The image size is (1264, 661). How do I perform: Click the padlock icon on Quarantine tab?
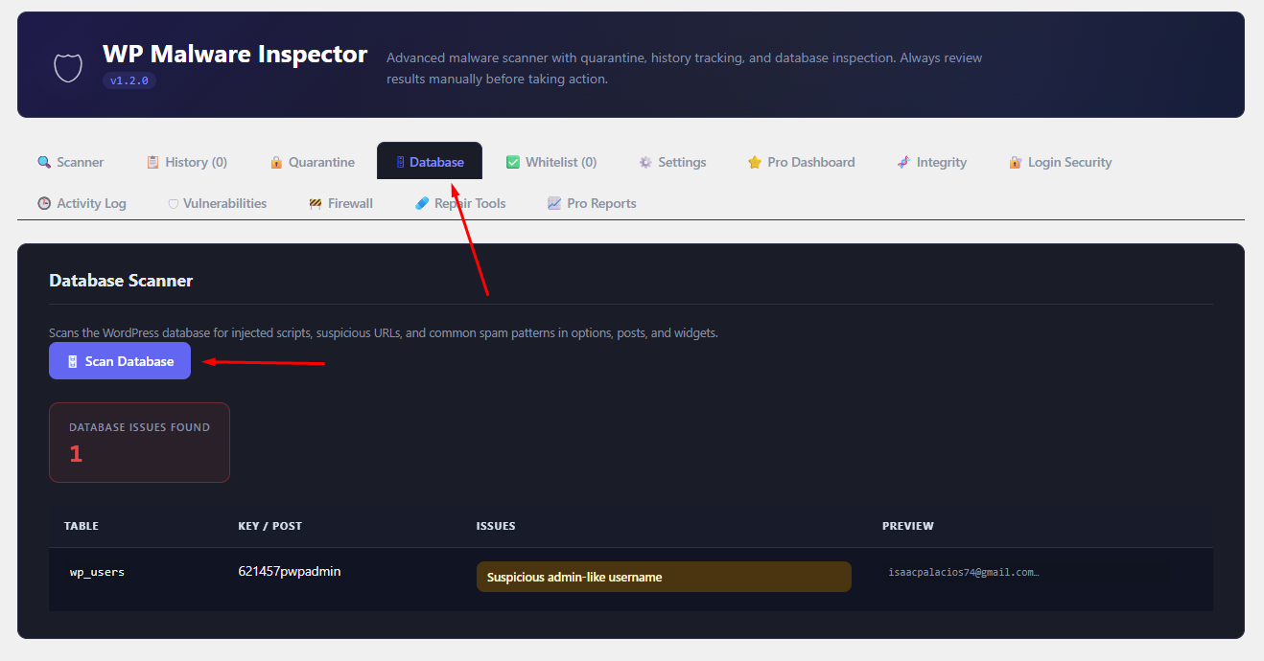coord(276,162)
